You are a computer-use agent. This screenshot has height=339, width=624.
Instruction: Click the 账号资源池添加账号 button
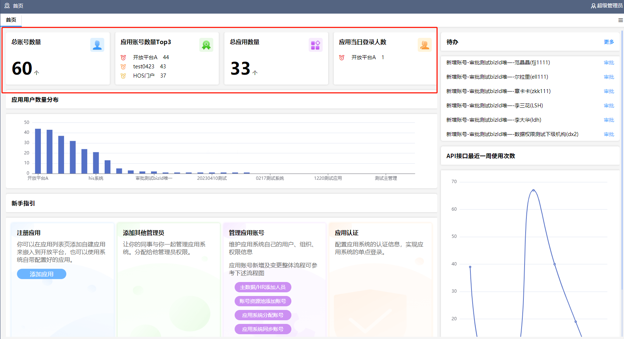263,301
